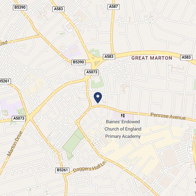Screen dimensions: 196x196
Task: Select the Penrose Avenue street label
Action: click(x=168, y=116)
